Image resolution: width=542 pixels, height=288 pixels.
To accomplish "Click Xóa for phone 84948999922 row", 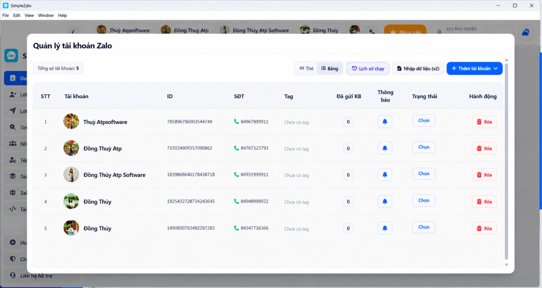I will 484,202.
